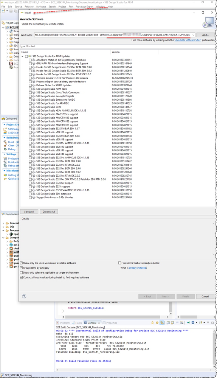
Task: Expand the Binaries node in Project Explorer
Action: coord(7,31)
